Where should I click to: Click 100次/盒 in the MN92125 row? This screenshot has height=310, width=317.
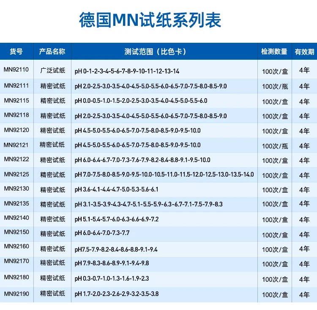(x=275, y=175)
